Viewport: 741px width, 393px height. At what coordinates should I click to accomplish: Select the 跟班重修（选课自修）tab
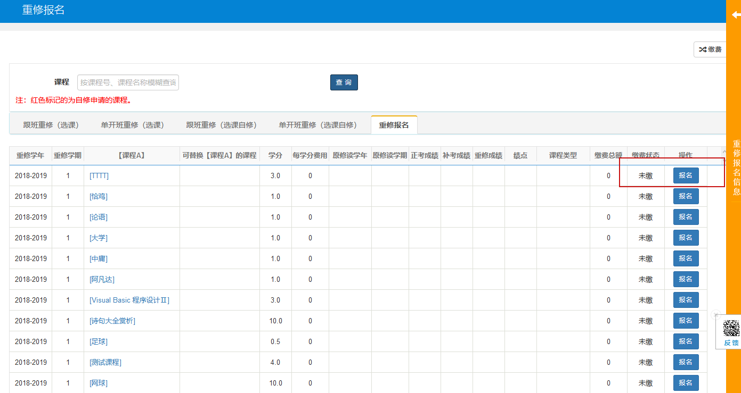(221, 125)
